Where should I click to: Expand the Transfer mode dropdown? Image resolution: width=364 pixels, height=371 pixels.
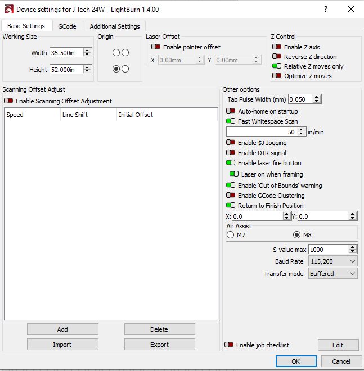(x=332, y=274)
